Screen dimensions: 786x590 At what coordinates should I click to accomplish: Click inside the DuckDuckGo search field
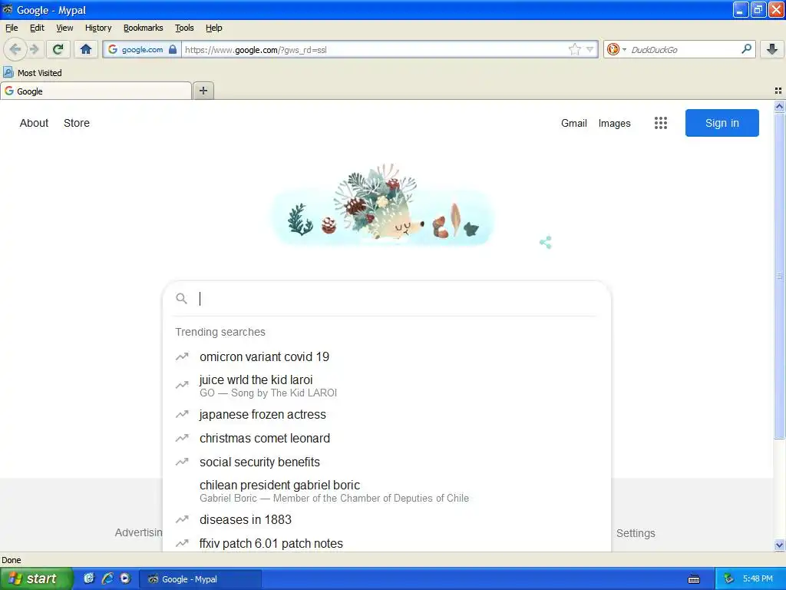tap(684, 50)
